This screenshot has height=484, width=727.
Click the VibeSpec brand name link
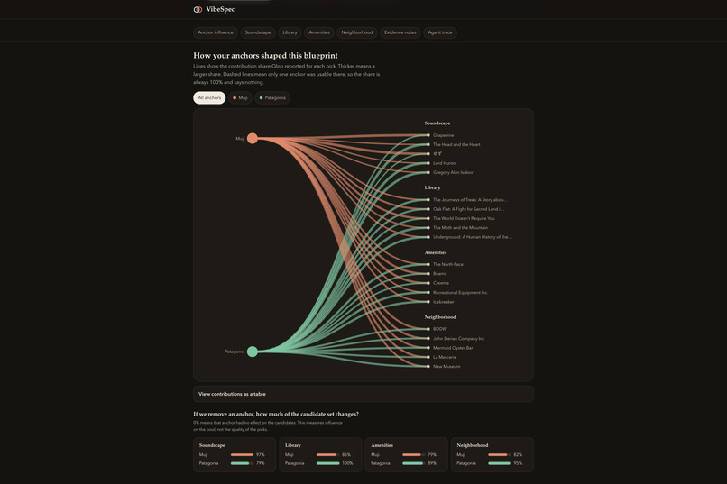pos(220,9)
